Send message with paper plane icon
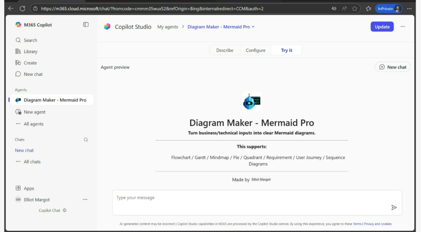The height and width of the screenshot is (232, 421). click(394, 207)
